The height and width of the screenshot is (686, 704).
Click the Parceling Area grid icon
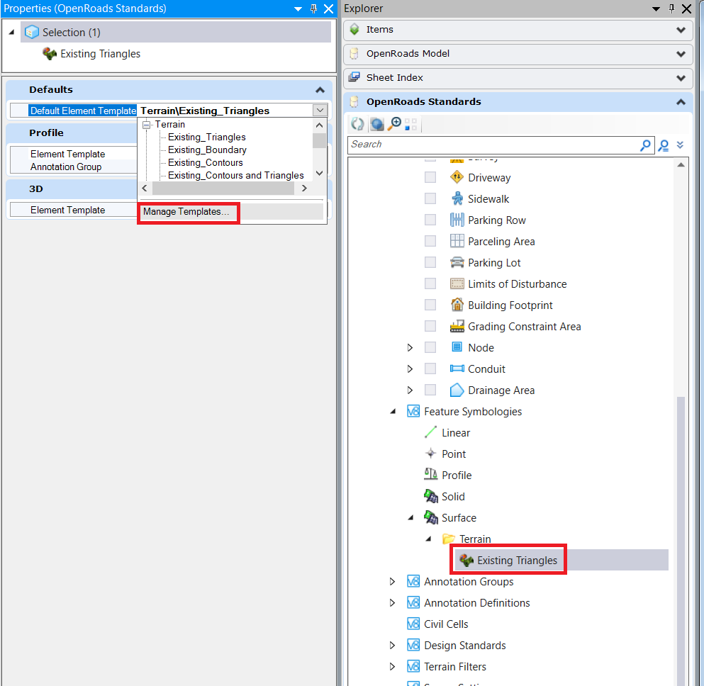(457, 241)
